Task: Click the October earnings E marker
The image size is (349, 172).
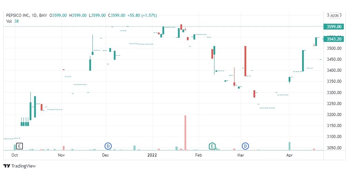Action: point(20,146)
